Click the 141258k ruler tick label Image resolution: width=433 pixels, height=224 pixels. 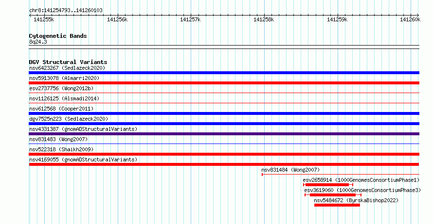264,19
